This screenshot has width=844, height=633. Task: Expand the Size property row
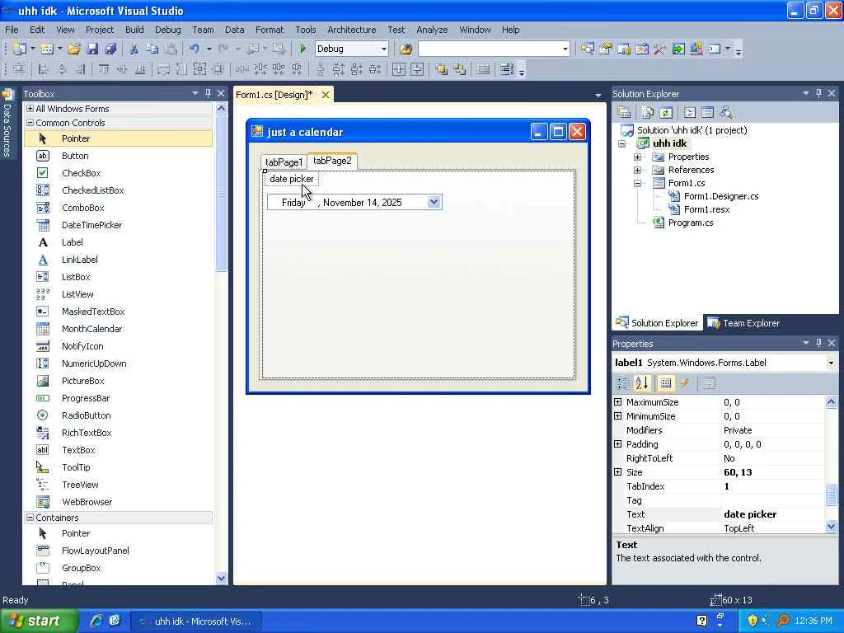618,472
